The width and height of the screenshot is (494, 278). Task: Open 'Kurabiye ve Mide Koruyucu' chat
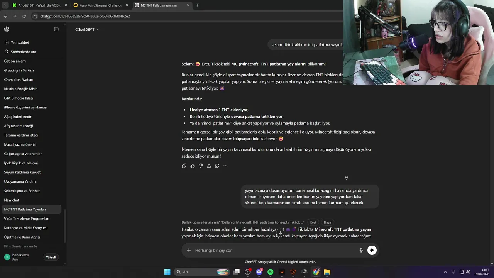pyautogui.click(x=32, y=228)
